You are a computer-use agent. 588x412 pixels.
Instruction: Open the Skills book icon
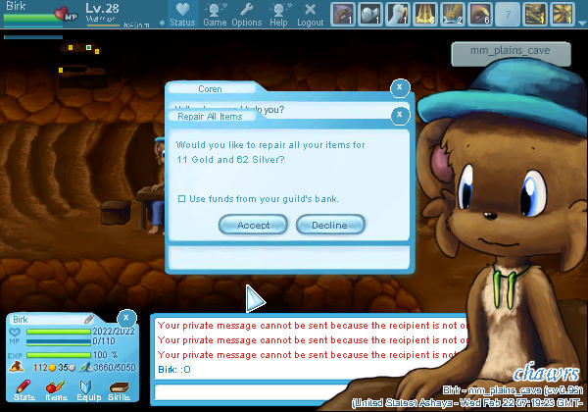(119, 390)
